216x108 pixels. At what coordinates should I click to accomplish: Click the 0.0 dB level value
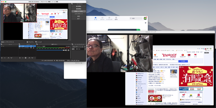pyautogui.click(x=68, y=46)
